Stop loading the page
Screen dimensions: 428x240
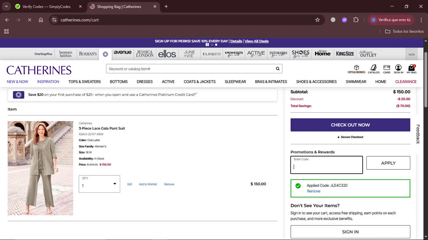pyautogui.click(x=29, y=20)
